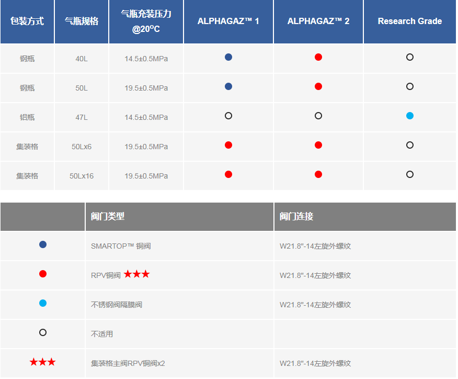Click the 集装格 cell in the 50Lx6 row
This screenshot has height=379, width=458.
(27, 147)
